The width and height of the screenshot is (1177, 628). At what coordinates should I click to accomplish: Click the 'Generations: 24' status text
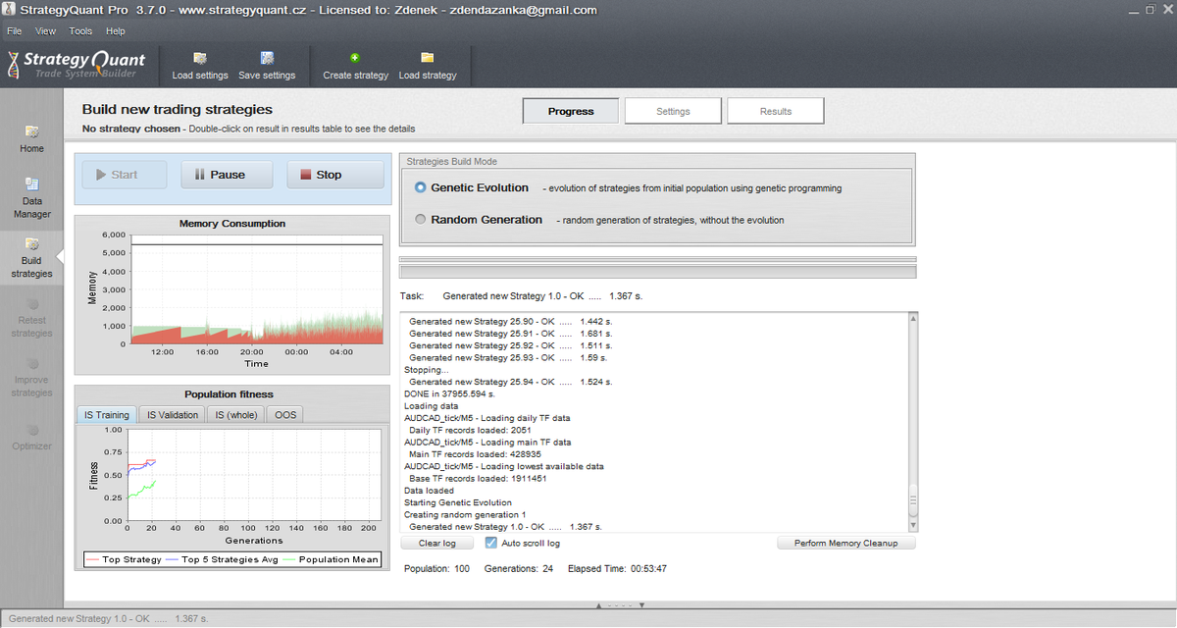pos(518,568)
